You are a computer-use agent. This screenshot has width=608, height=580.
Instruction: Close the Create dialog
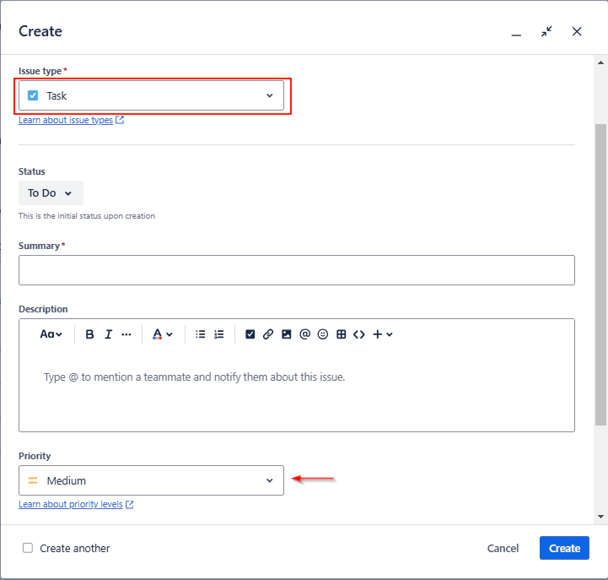click(x=577, y=31)
